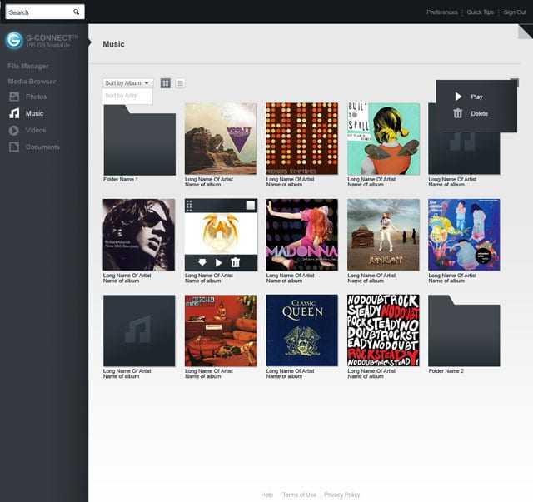533x502 pixels.
Task: Click the trash icon on hovered album
Action: pos(236,262)
